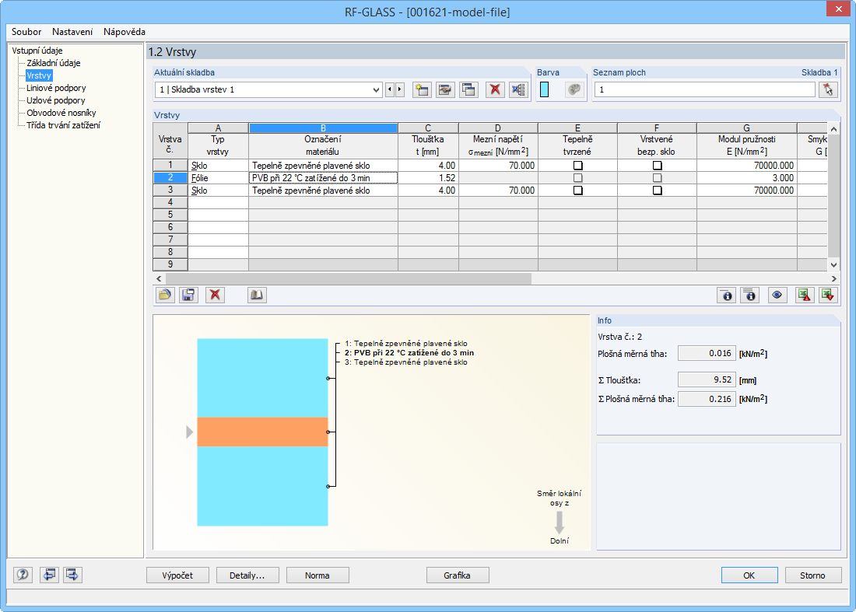Select Uzlové podpory in the tree
Screen dimensions: 856x612
[56, 100]
